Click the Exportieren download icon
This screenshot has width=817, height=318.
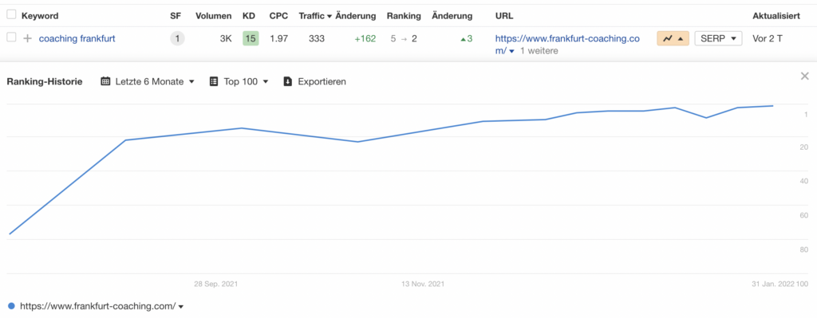click(x=287, y=82)
